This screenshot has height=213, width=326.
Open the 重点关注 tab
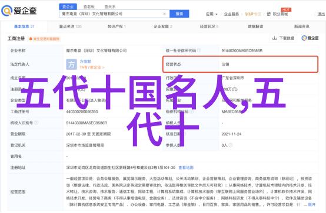(70, 26)
